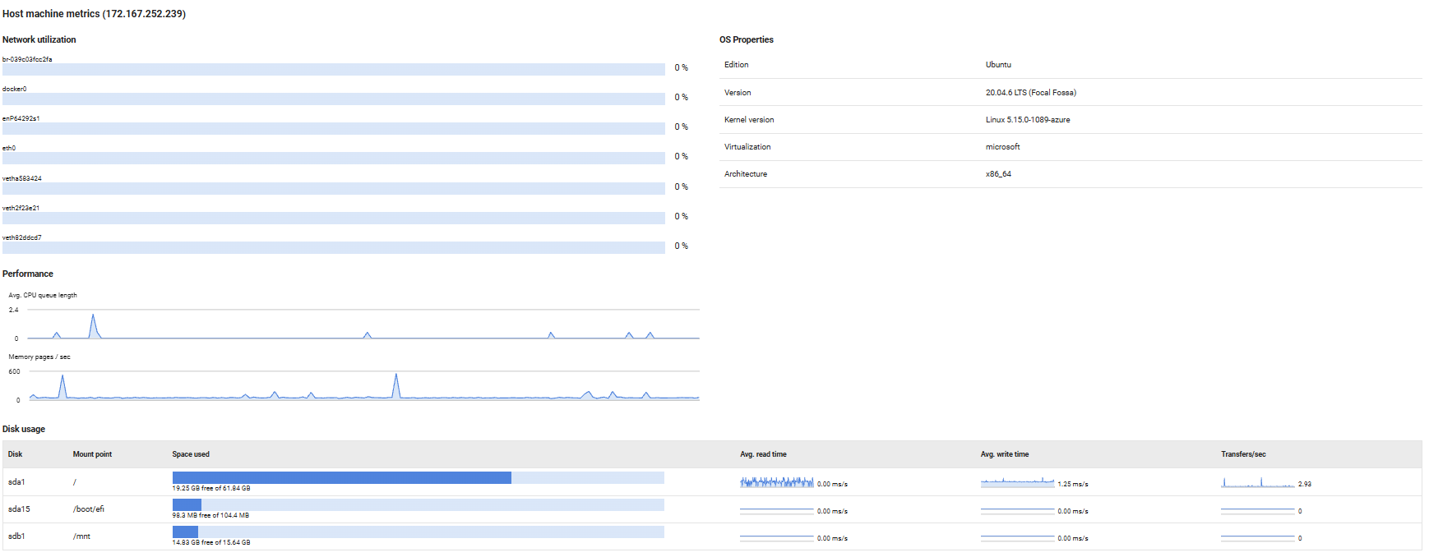Select the sda1 disk name
The width and height of the screenshot is (1429, 557).
tap(16, 482)
